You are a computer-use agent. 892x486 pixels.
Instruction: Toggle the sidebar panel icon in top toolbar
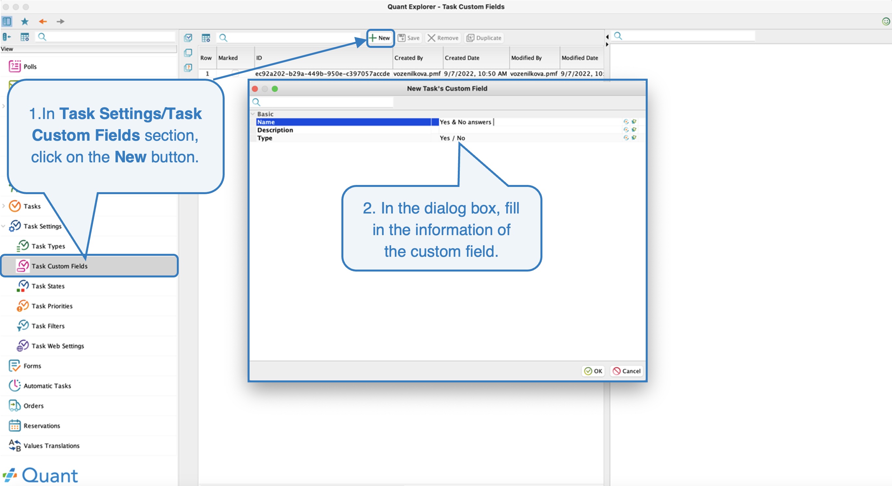pyautogui.click(x=7, y=21)
